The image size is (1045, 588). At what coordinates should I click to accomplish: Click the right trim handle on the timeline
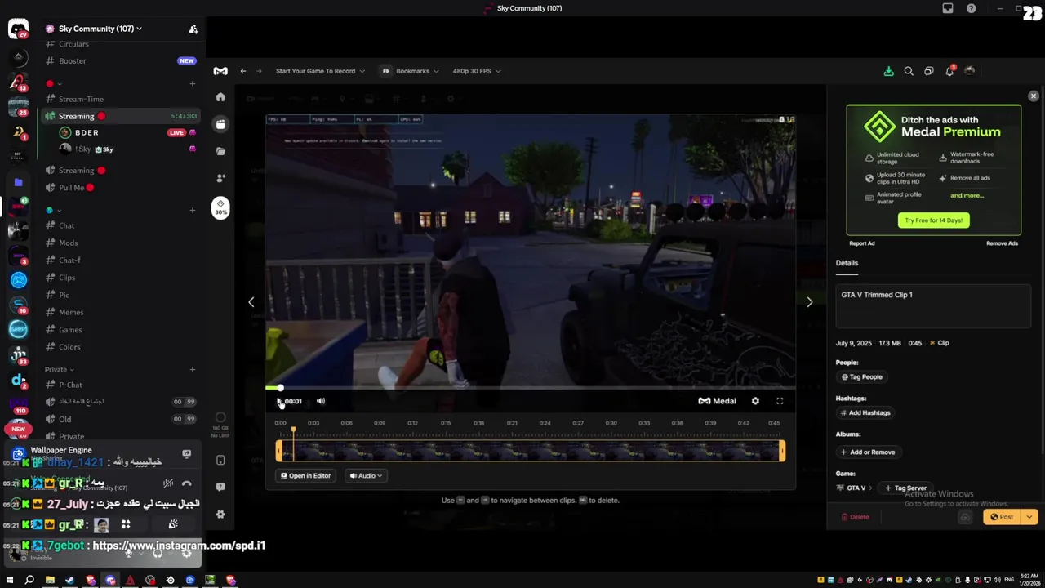coord(782,451)
